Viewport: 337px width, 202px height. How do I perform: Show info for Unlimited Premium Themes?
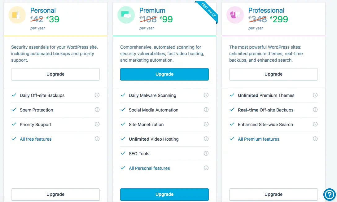pos(315,95)
